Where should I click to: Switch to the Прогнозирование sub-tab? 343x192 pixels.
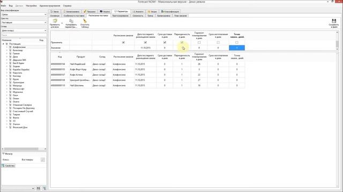click(120, 15)
